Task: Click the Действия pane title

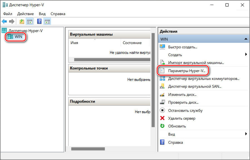Action: 168,31
